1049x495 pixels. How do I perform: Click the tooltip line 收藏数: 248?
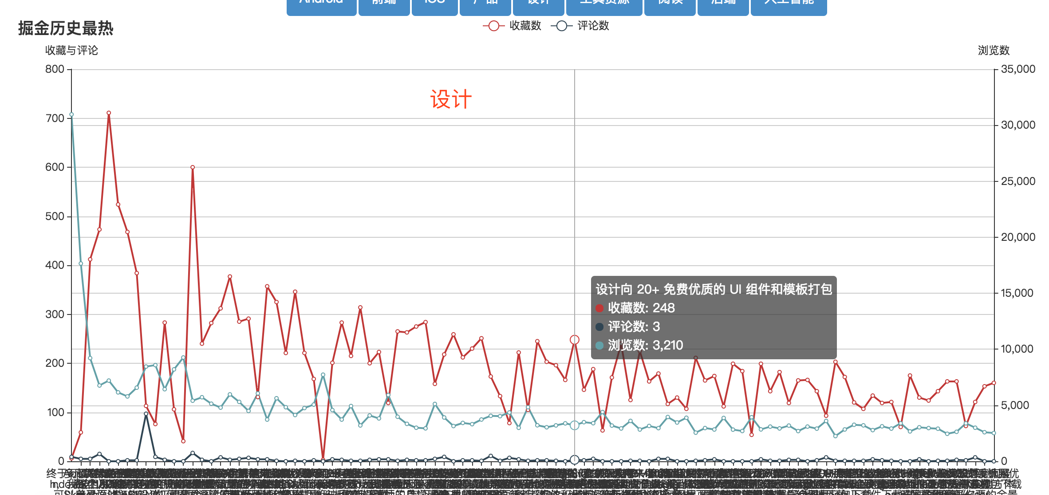[635, 308]
